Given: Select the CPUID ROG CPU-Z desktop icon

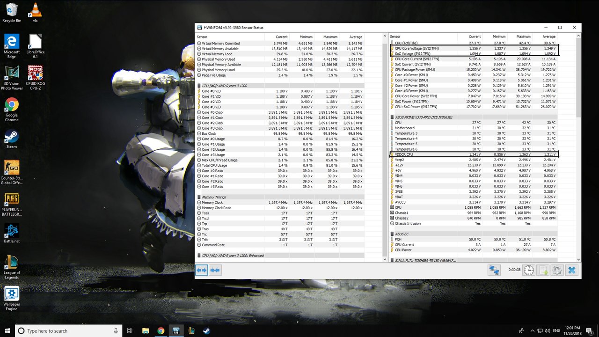Looking at the screenshot, I should (x=35, y=78).
